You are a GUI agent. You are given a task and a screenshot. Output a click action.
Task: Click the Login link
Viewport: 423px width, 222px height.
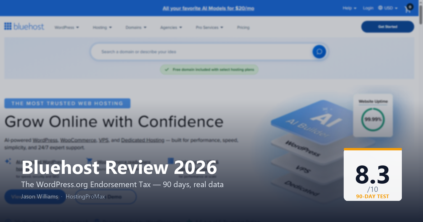click(368, 8)
